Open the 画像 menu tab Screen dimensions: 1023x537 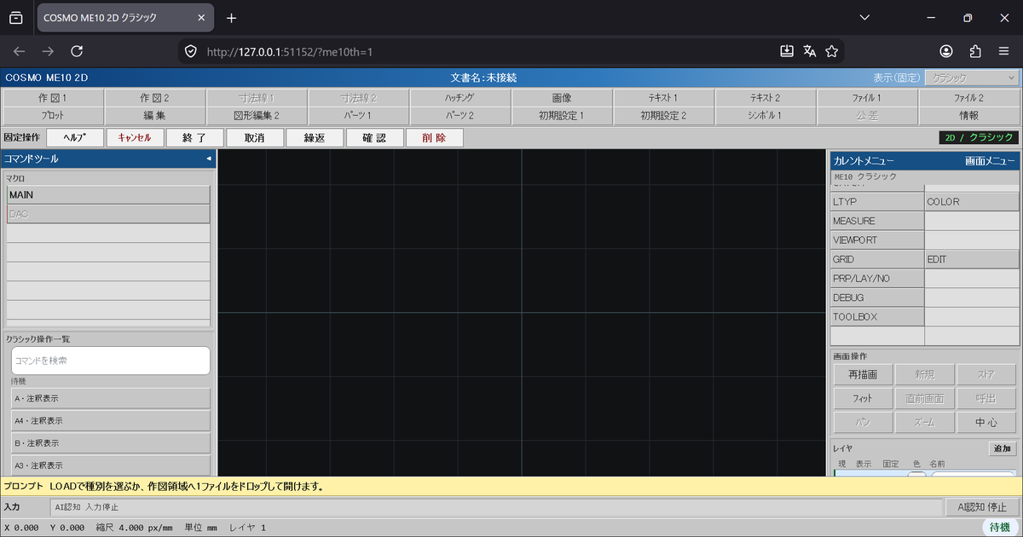click(561, 98)
